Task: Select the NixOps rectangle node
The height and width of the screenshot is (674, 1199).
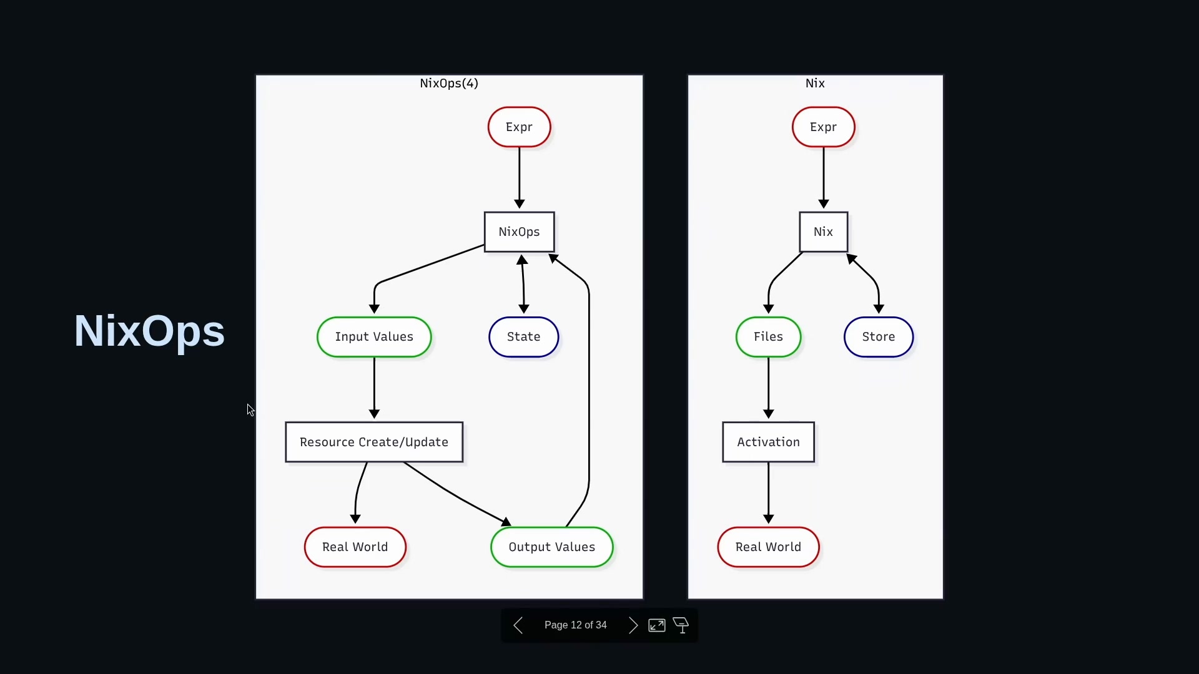Action: [x=519, y=232]
